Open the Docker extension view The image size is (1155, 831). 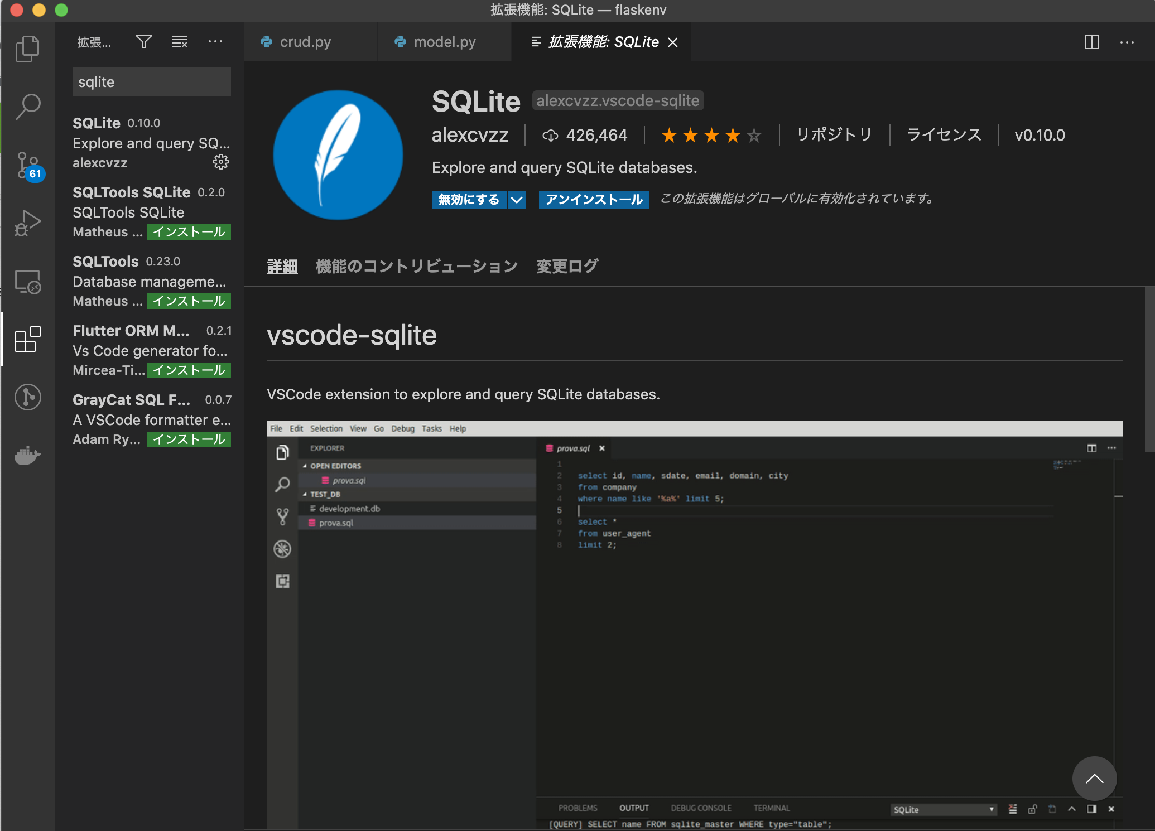tap(27, 456)
